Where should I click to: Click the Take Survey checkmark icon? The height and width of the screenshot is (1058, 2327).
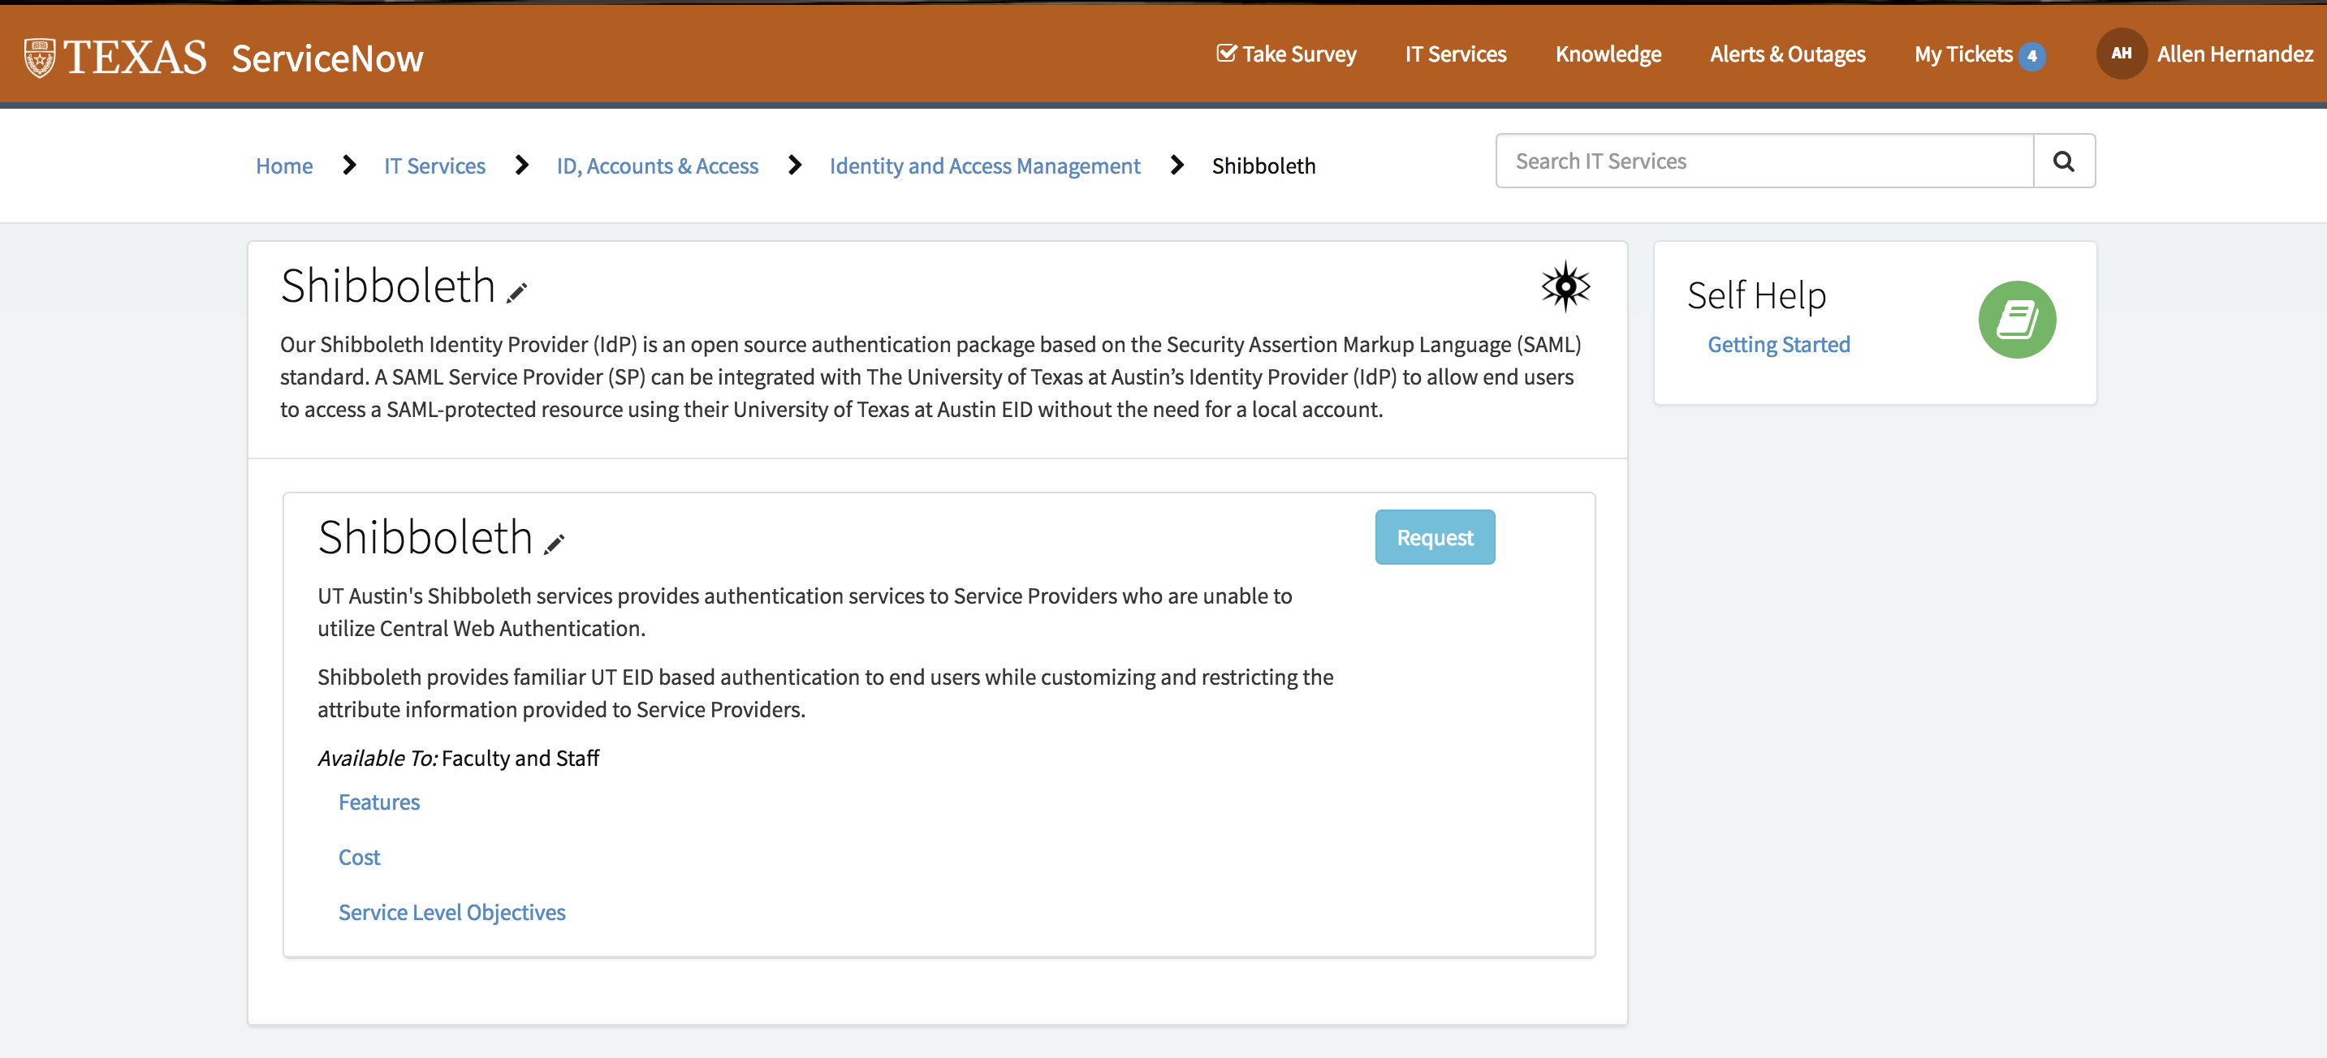1226,54
